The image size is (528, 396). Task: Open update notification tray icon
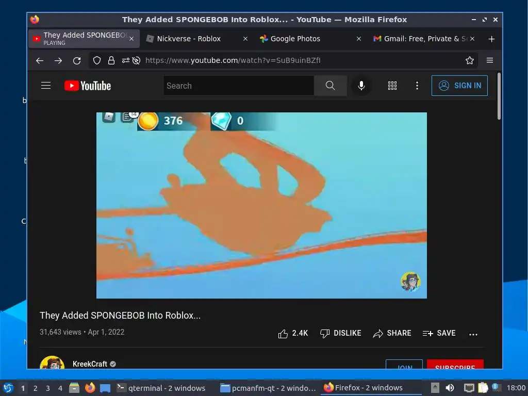click(496, 387)
